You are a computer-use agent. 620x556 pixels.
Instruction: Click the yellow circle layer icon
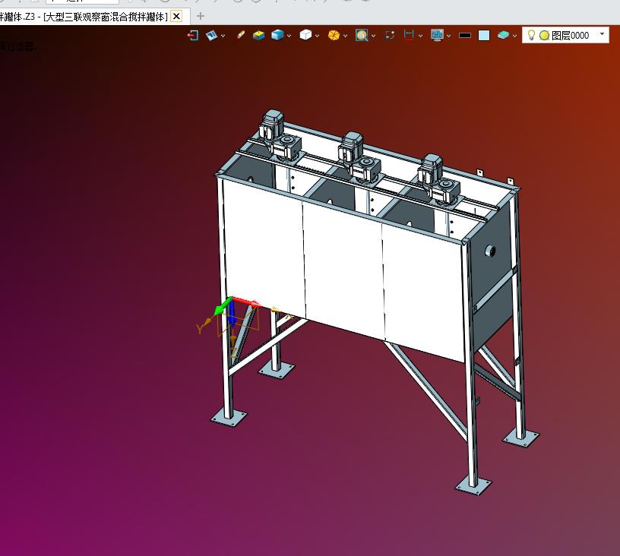(545, 36)
